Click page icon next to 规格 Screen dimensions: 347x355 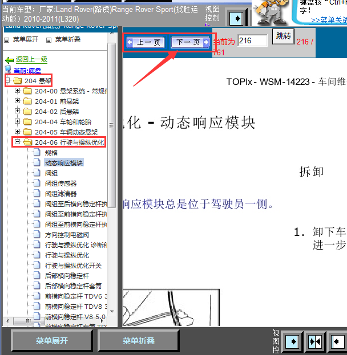[37, 152]
